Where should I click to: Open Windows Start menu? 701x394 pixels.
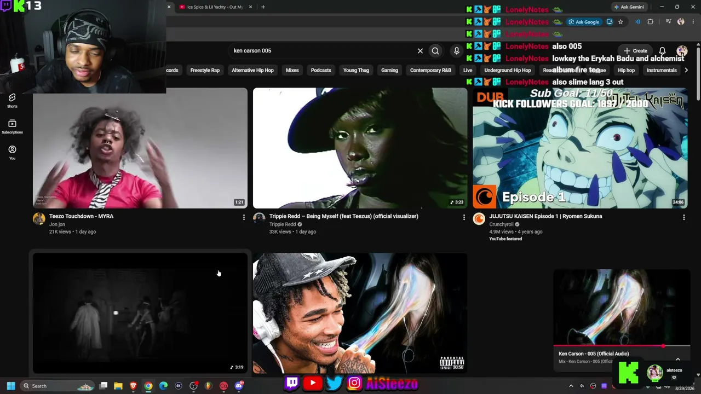[x=10, y=386]
